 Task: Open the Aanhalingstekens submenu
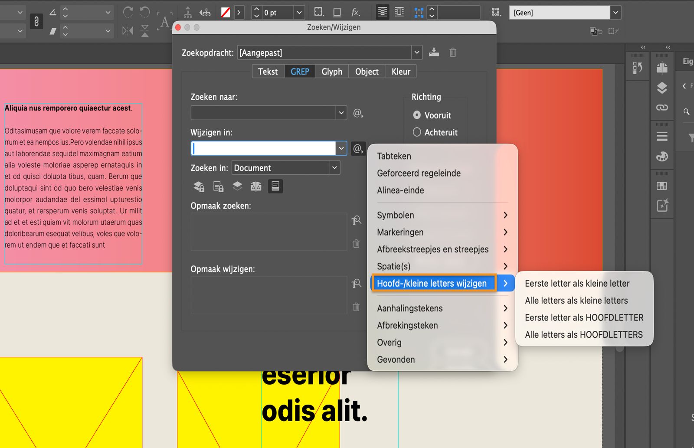point(442,308)
